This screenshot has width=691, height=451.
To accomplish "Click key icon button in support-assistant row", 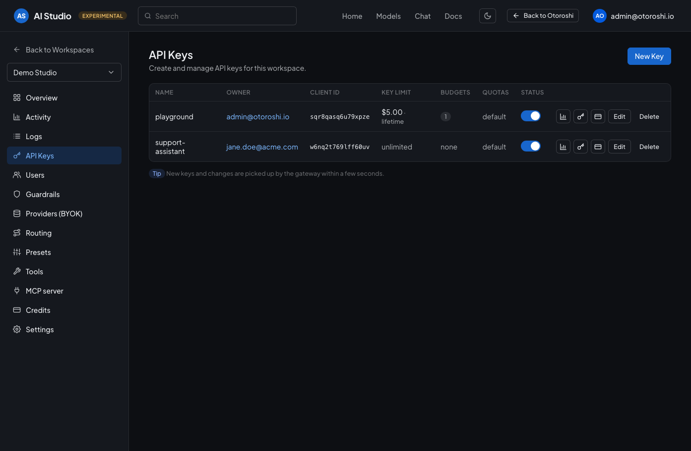I will (x=580, y=147).
